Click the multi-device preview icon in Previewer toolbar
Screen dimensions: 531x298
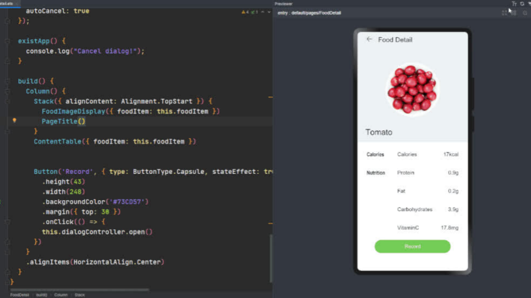514,13
